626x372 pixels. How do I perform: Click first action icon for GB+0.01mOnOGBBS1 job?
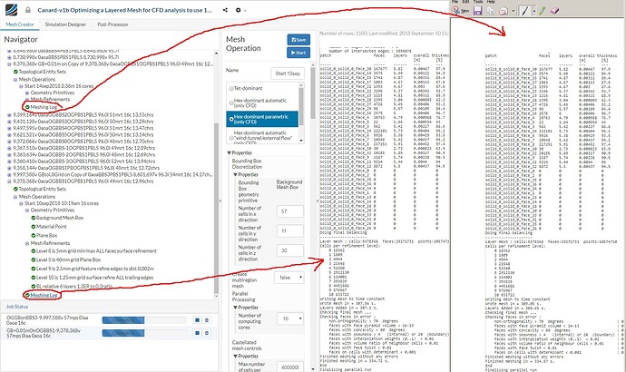(x=197, y=333)
